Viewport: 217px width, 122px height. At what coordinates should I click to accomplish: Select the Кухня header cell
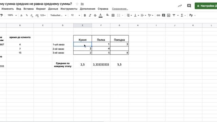(x=82, y=39)
